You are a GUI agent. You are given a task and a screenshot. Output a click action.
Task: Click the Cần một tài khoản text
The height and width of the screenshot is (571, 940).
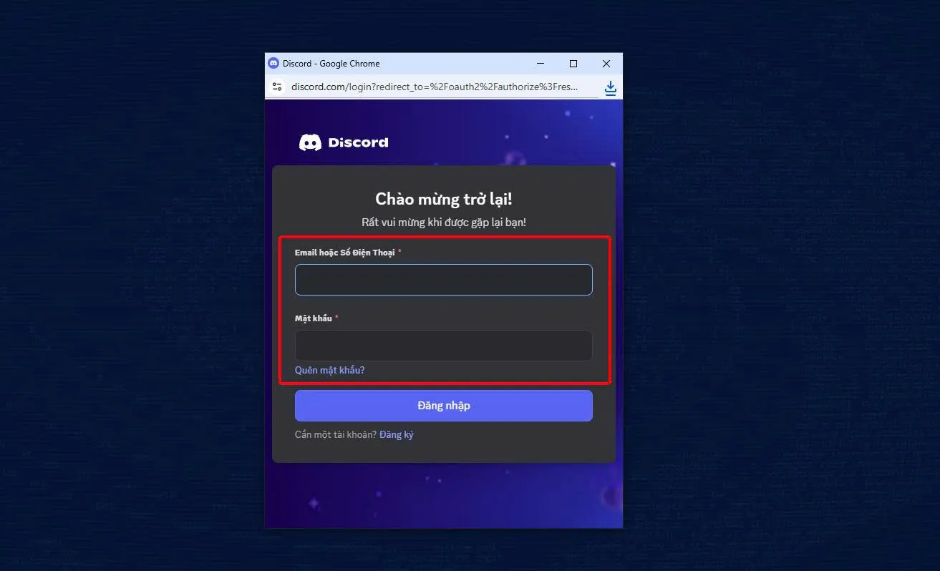point(334,434)
